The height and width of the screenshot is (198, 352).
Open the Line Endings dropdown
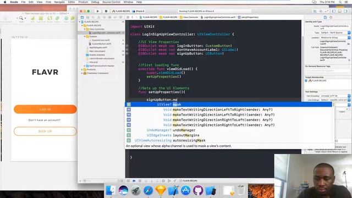pos(335,100)
